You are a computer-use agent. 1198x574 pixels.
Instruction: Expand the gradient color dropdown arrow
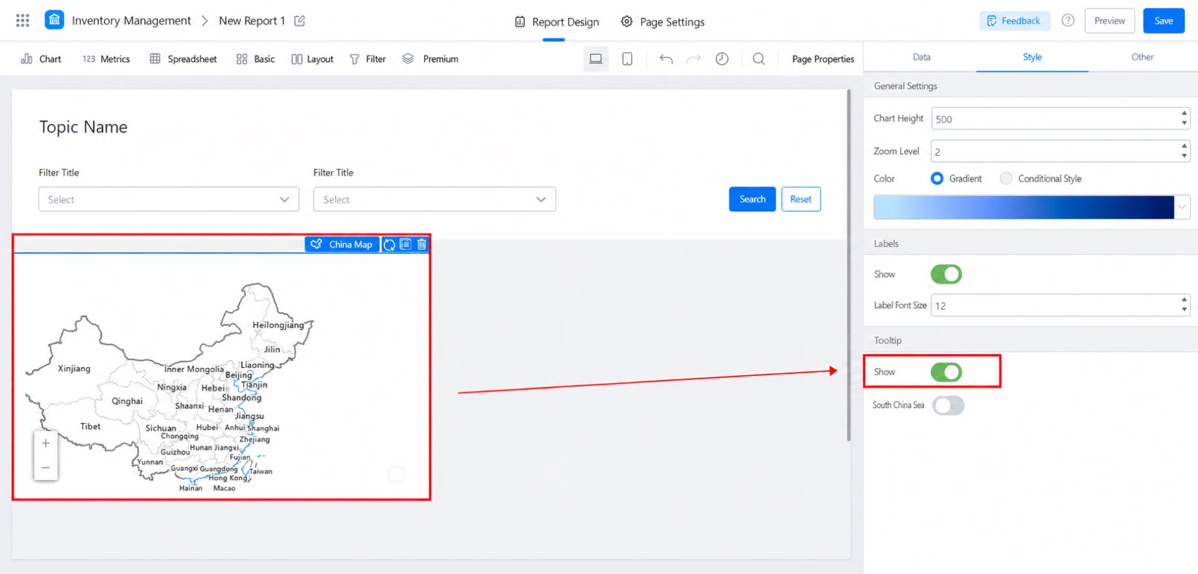[1182, 207]
